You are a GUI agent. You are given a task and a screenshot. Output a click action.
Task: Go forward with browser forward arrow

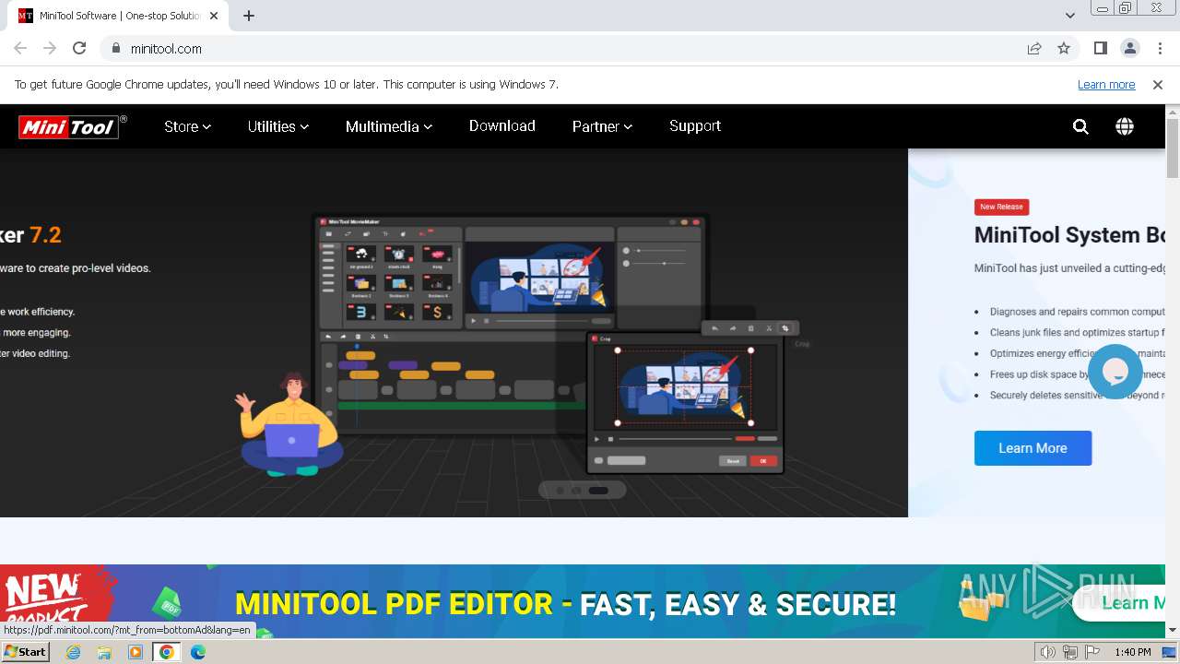[x=50, y=48]
